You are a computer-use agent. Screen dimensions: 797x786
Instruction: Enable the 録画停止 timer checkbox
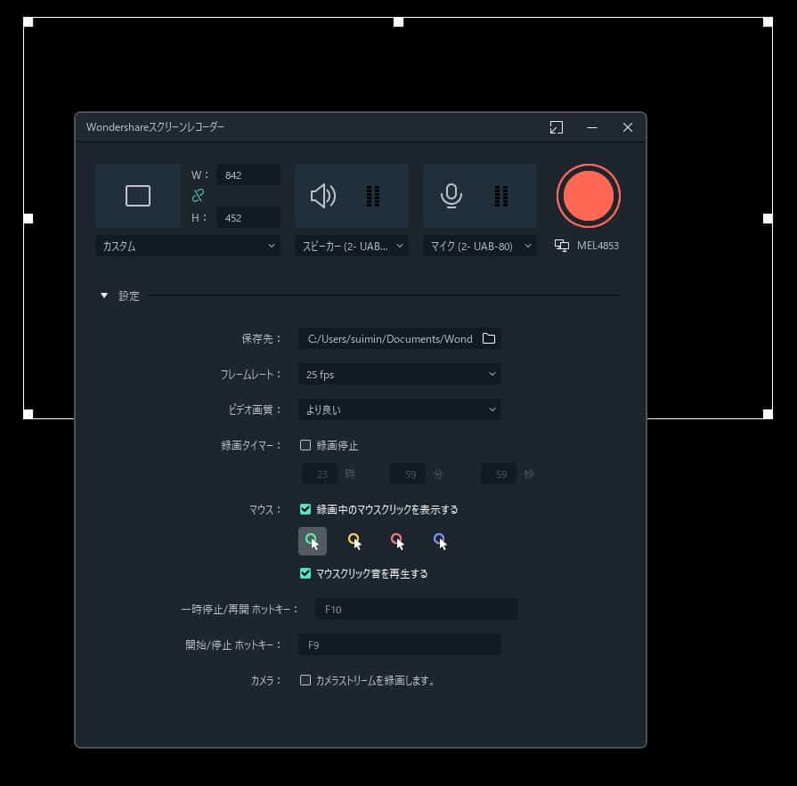pyautogui.click(x=305, y=445)
